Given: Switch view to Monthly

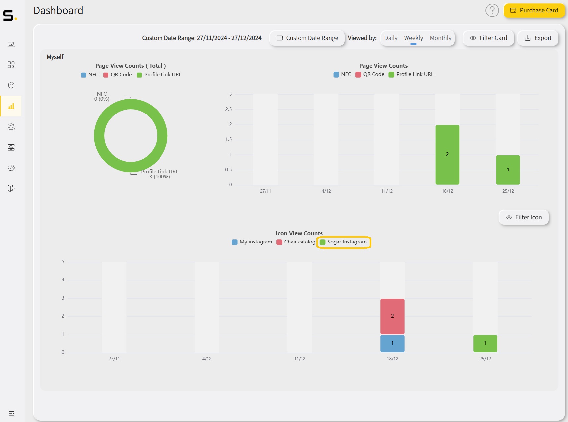Looking at the screenshot, I should click(441, 38).
